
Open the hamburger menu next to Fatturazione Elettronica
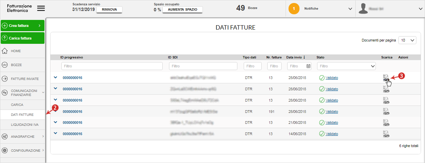(x=41, y=8)
